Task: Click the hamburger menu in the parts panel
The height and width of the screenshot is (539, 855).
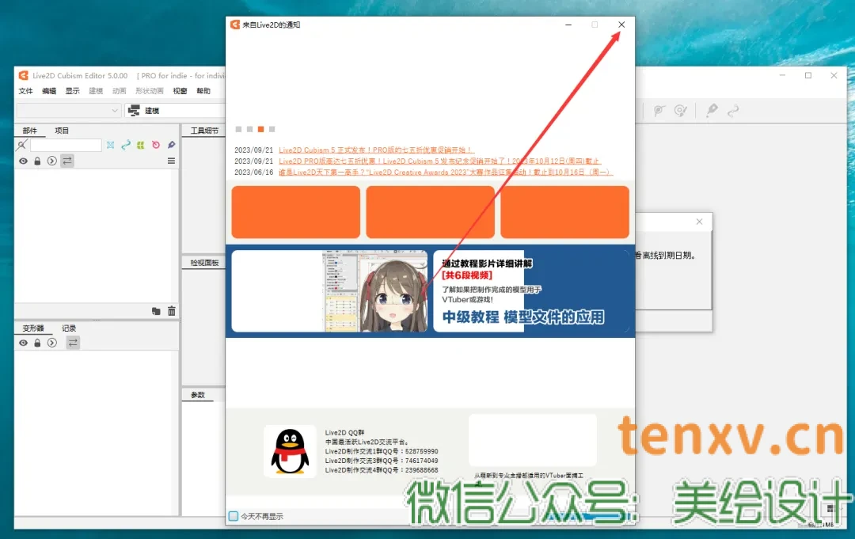Action: [171, 161]
